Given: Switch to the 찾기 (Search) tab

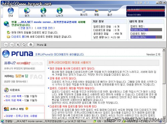Looking at the screenshot, I should (x=27, y=12).
